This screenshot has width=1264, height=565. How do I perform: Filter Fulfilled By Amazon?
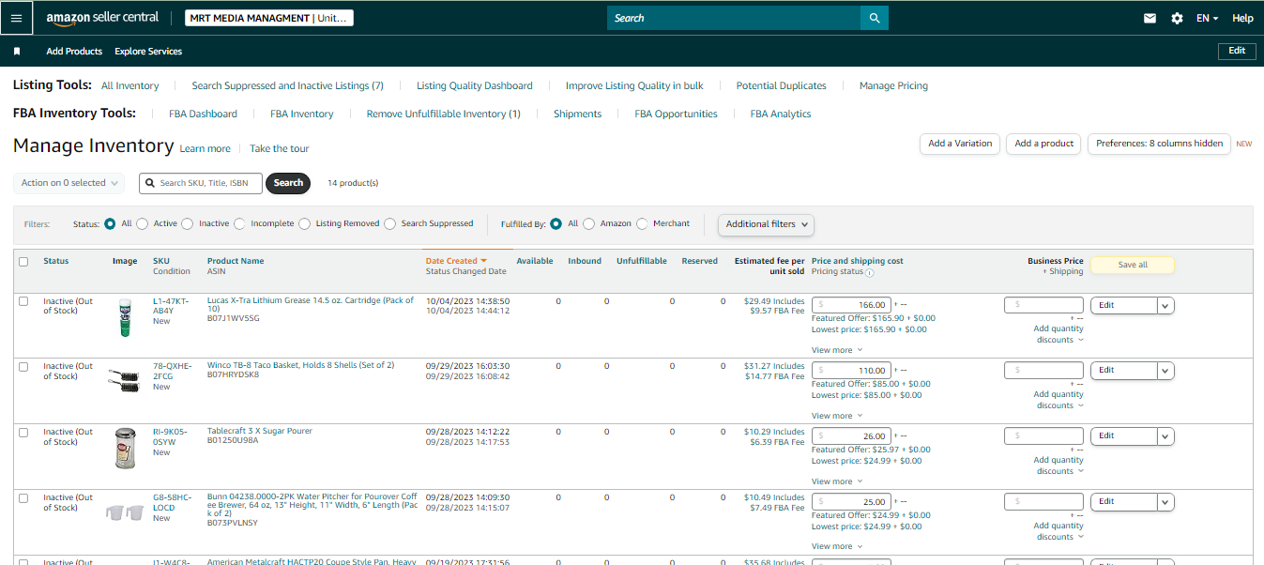point(589,224)
